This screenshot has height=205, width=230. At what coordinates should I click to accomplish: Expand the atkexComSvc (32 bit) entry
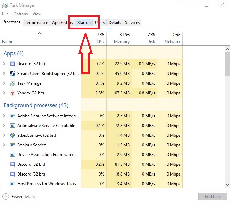(4, 135)
